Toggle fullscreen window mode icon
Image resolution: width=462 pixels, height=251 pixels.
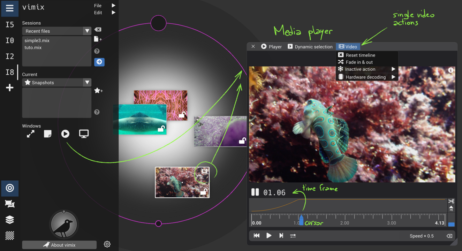31,134
